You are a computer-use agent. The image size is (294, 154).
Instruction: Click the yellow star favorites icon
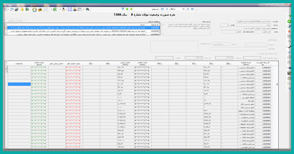(22, 9)
